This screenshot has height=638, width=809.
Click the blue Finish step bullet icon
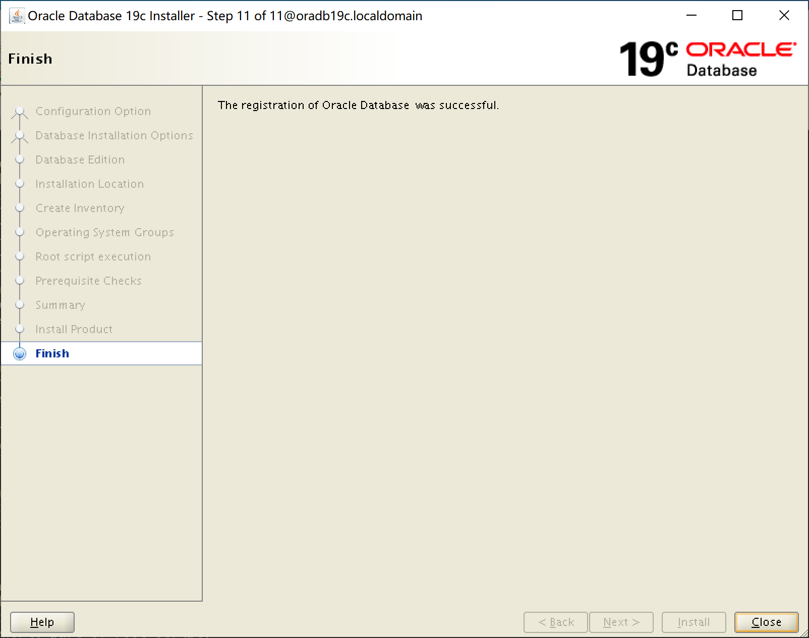tap(20, 353)
